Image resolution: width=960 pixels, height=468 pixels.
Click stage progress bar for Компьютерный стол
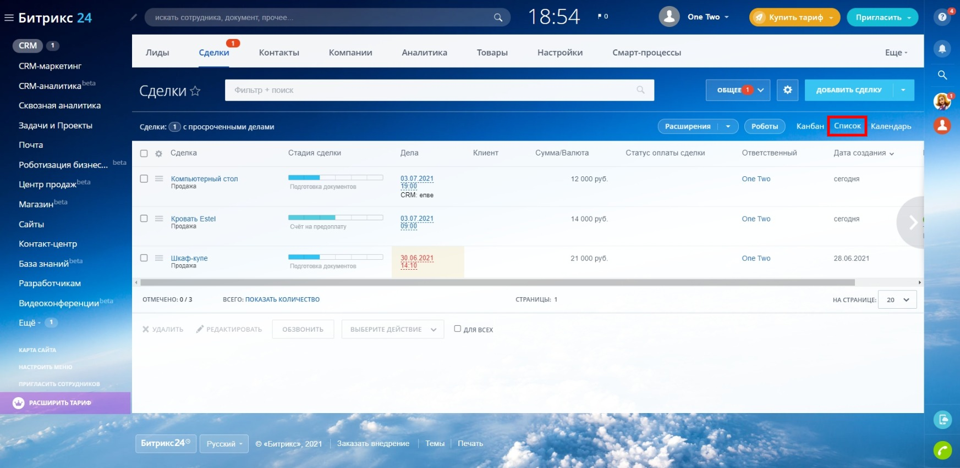pos(336,177)
